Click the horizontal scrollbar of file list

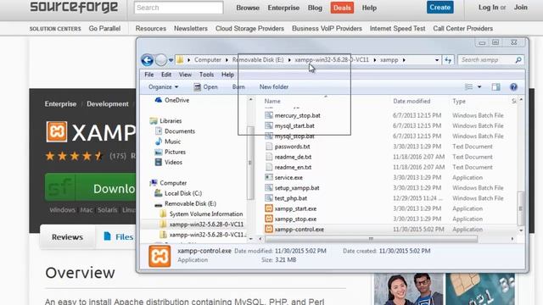point(371,239)
